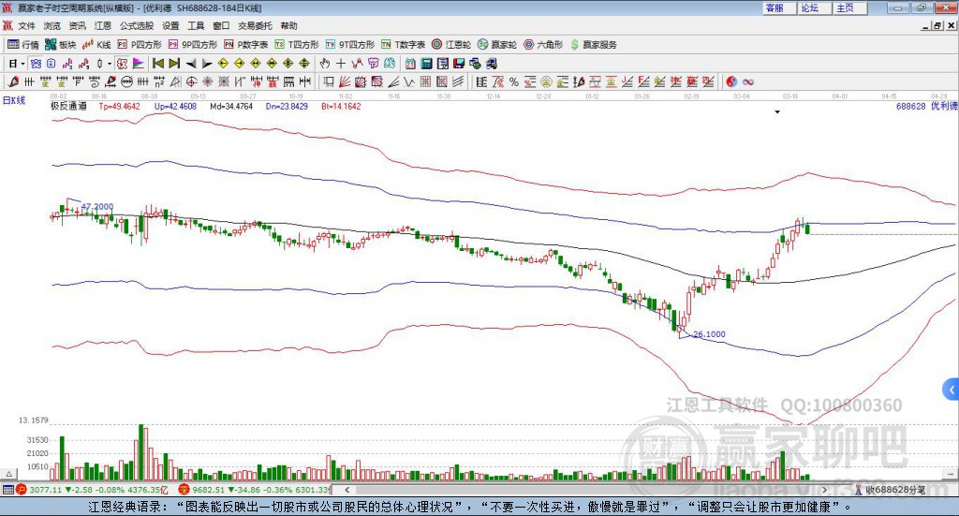
Task: Open the calendar icon in toolbar
Action: click(x=410, y=64)
